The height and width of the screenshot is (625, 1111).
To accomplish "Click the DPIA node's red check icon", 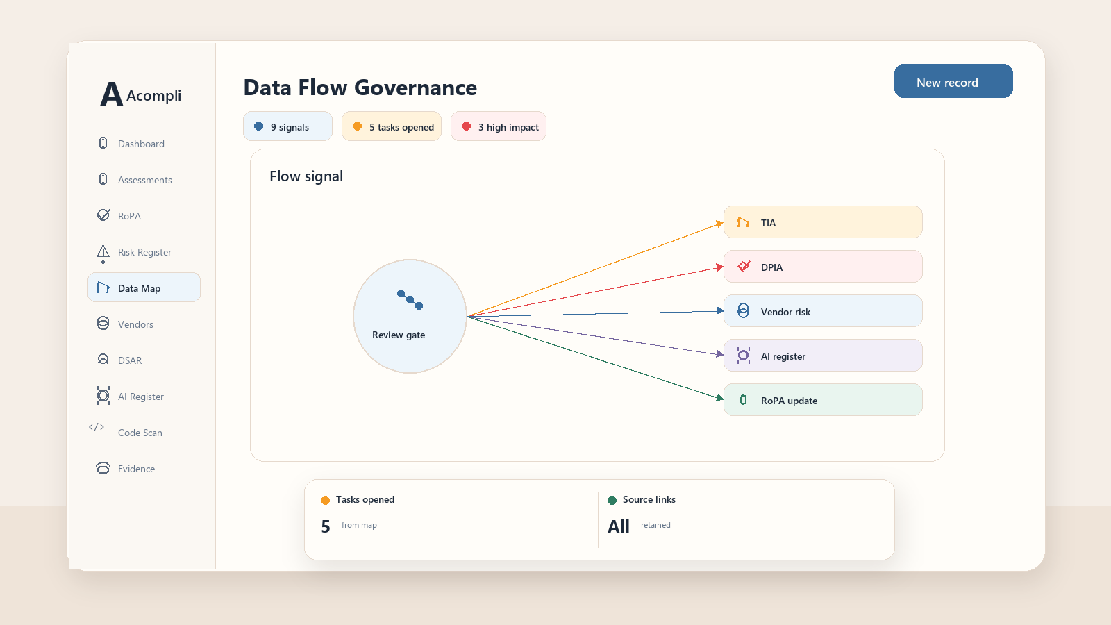I will click(744, 267).
